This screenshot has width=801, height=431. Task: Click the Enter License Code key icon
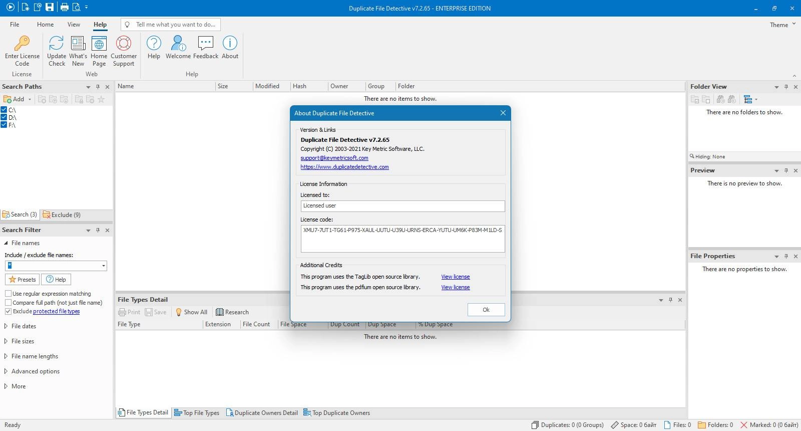tap(22, 51)
